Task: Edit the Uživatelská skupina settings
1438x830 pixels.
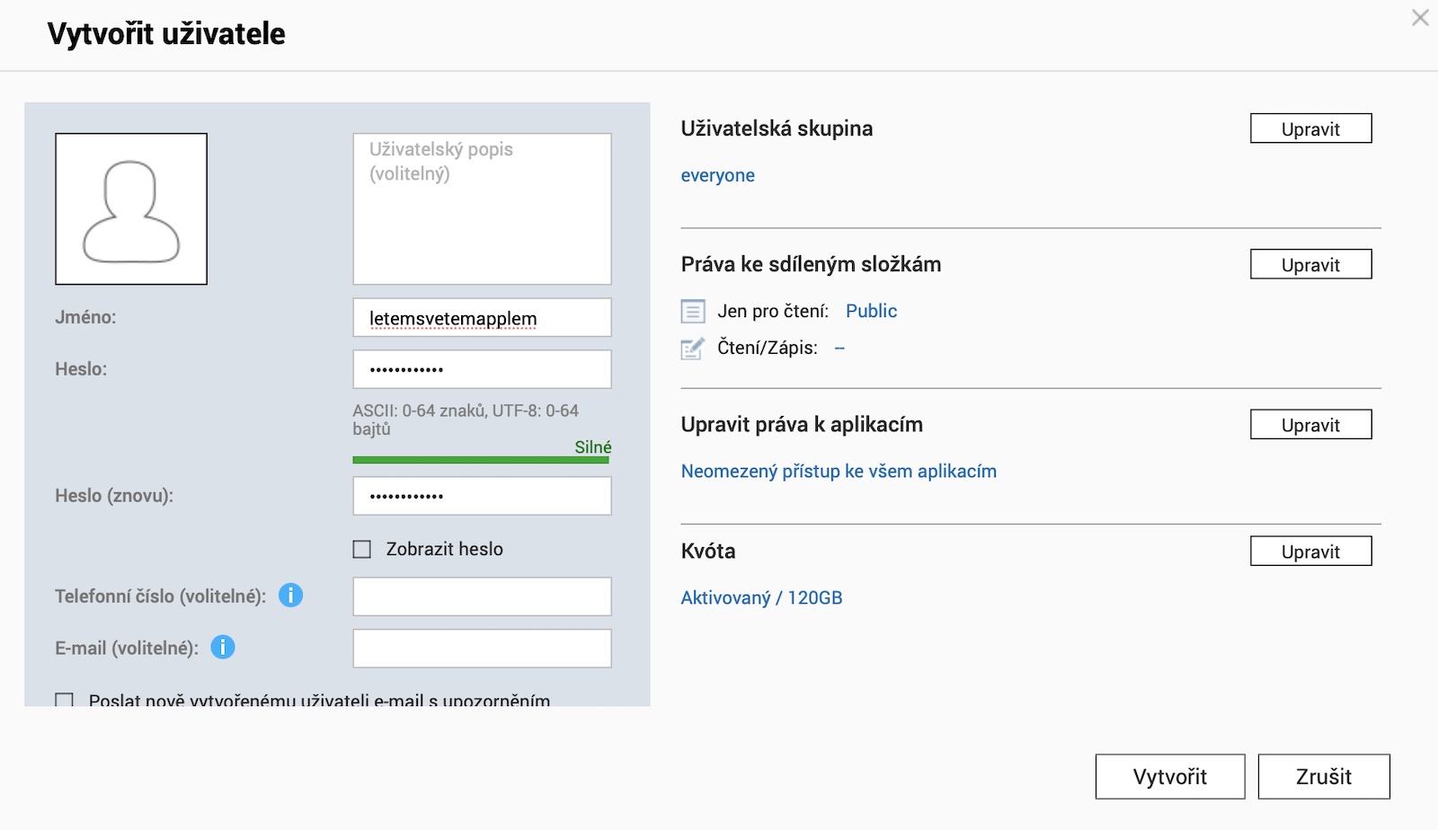Action: click(x=1310, y=128)
